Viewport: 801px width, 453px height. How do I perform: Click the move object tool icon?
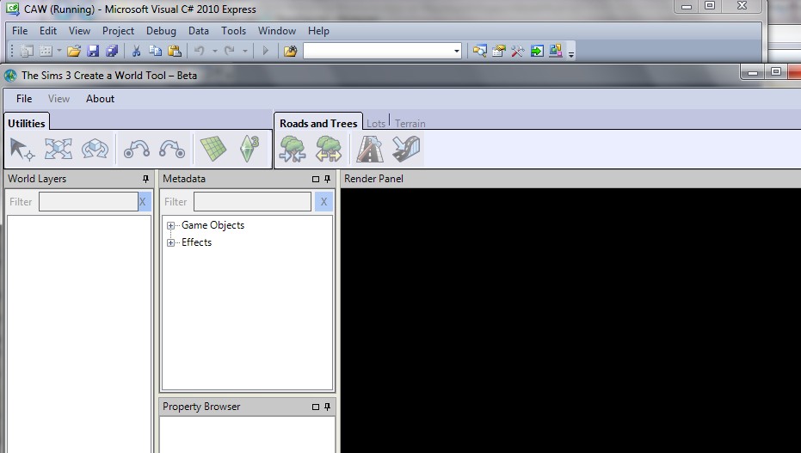click(58, 150)
